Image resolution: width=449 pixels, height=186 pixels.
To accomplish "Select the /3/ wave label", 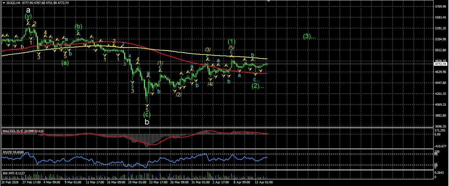I will 208,50.
